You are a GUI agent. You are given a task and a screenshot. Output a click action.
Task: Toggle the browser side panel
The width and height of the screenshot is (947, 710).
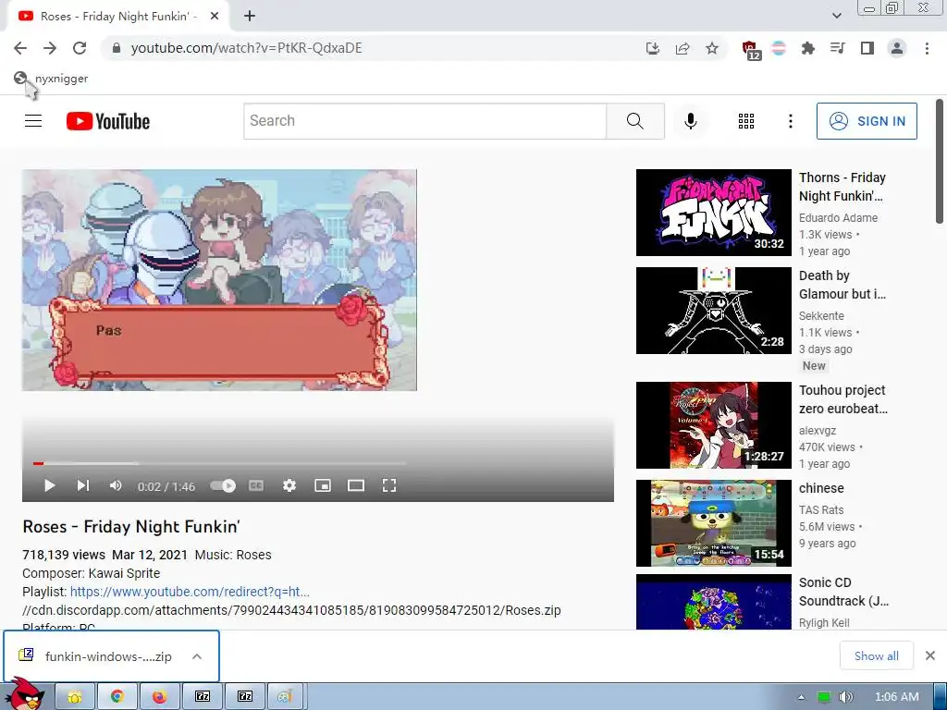(x=867, y=48)
